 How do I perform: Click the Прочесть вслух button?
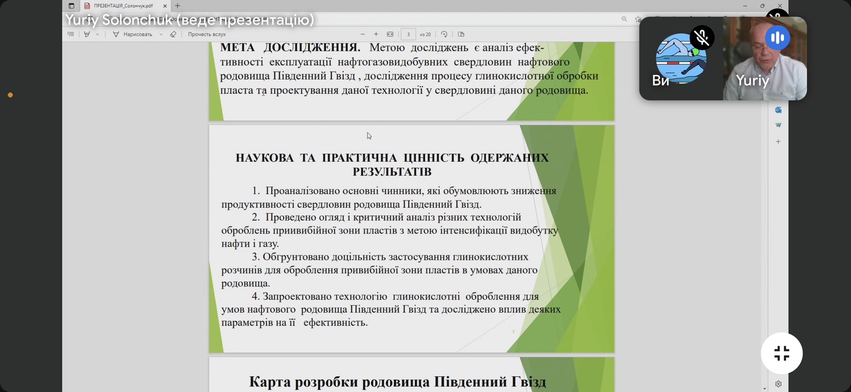206,34
